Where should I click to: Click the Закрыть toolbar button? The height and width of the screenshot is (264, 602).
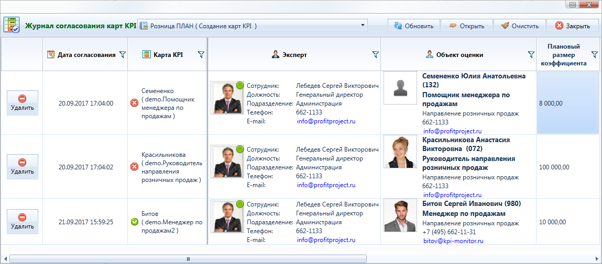coord(573,26)
